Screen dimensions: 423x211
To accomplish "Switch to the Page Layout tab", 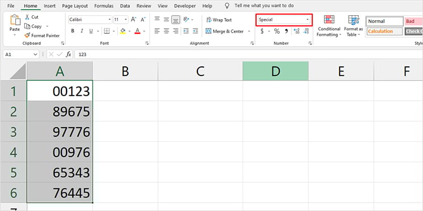I will [75, 6].
